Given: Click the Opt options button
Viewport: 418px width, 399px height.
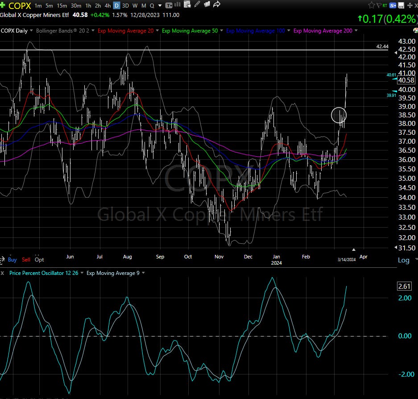Looking at the screenshot, I should 39,259.
